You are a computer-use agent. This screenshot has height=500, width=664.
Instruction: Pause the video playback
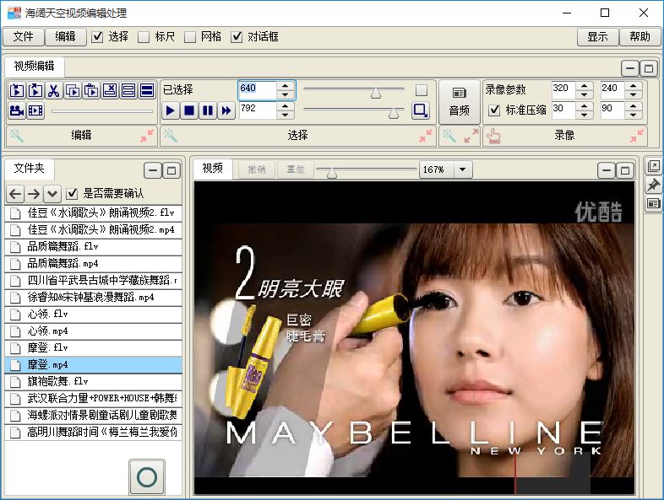208,110
